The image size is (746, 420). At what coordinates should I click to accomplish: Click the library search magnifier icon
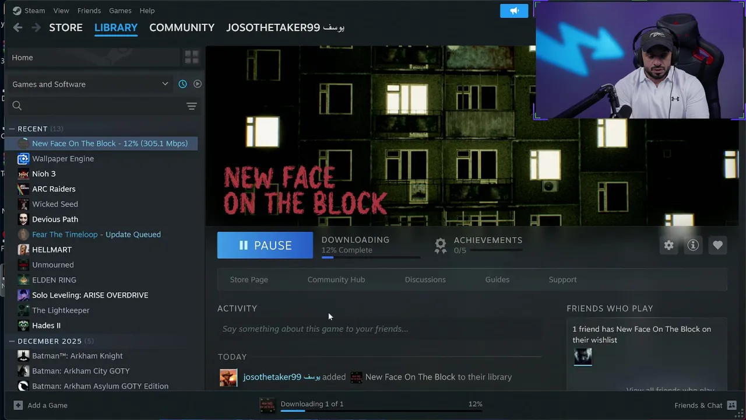17,106
